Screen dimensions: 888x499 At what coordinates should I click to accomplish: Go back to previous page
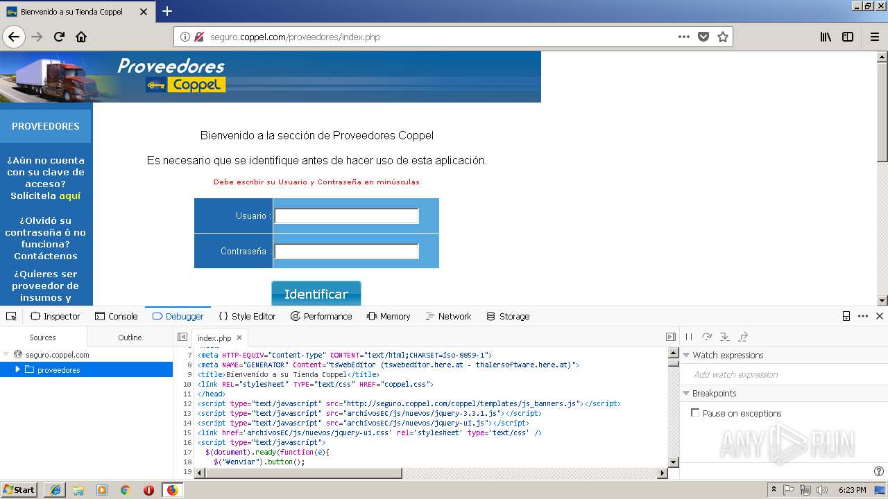click(14, 37)
